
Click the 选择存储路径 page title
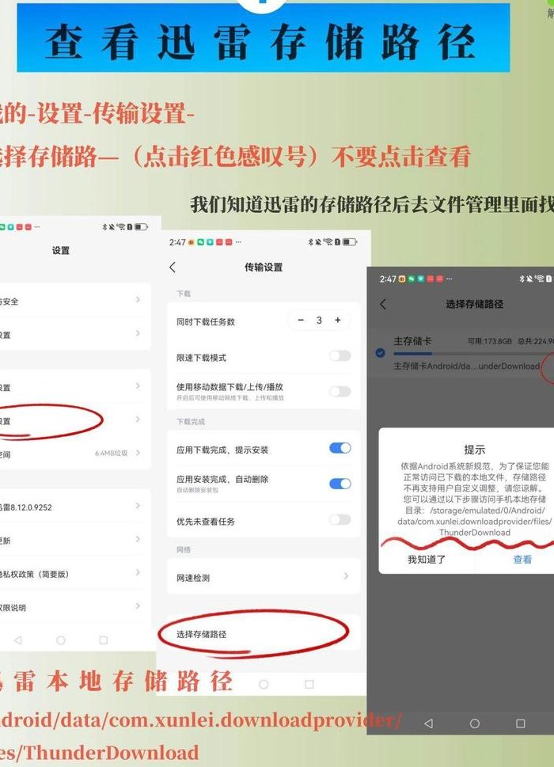pyautogui.click(x=474, y=304)
